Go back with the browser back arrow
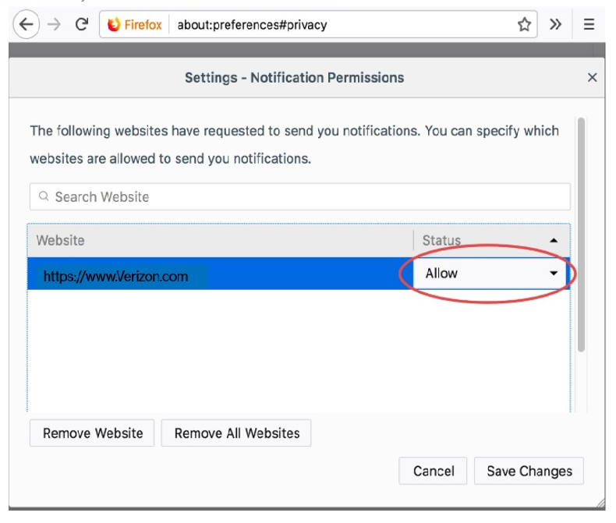 pos(27,24)
